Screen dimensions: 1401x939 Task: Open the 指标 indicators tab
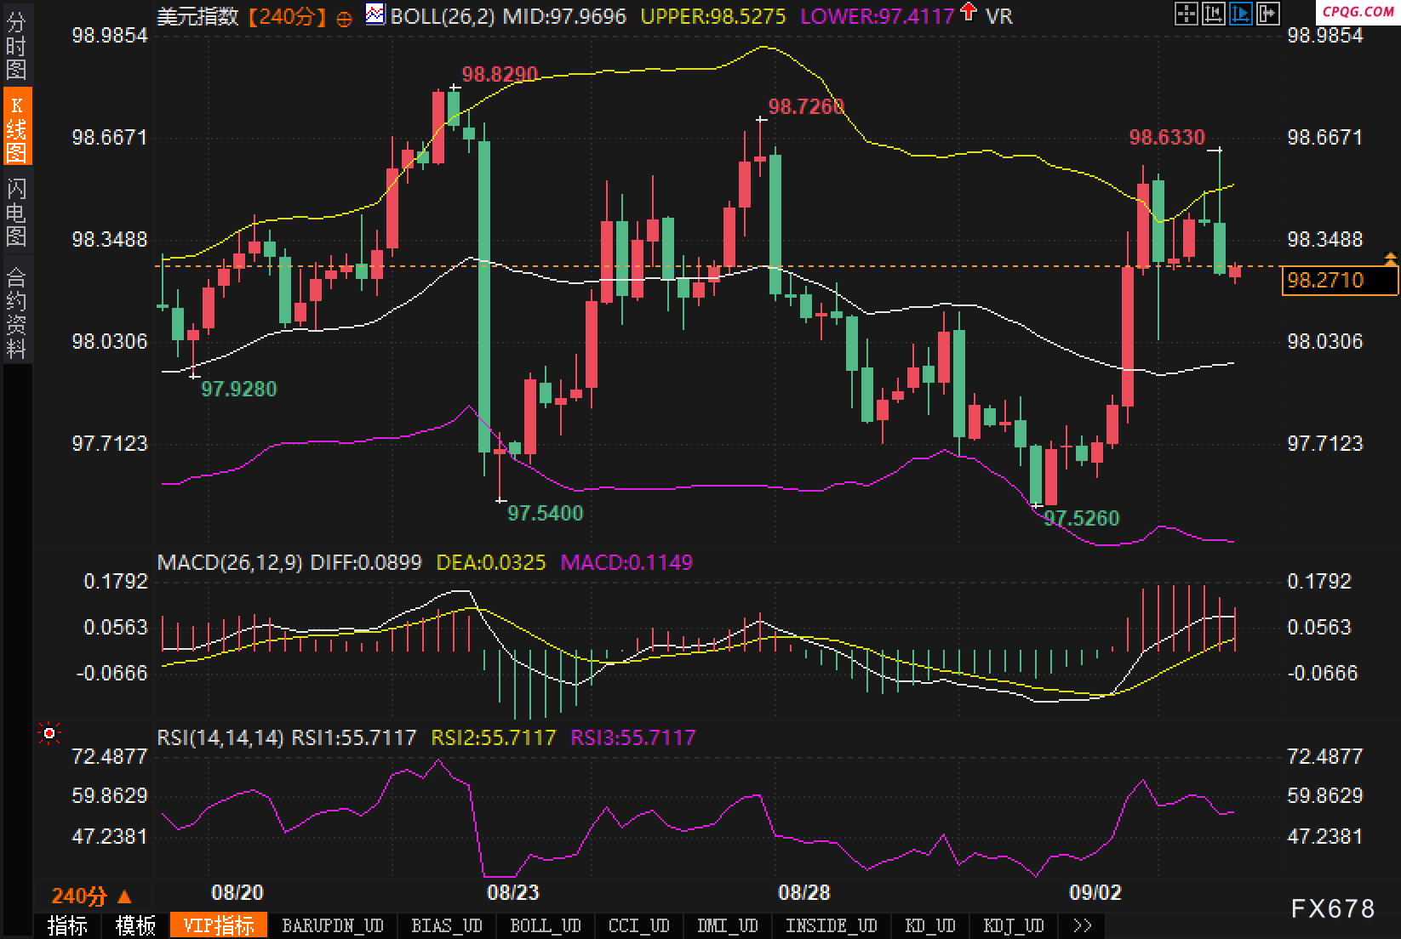pos(67,925)
